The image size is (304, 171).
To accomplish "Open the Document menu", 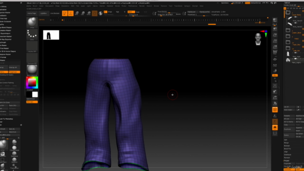I will tap(49, 6).
